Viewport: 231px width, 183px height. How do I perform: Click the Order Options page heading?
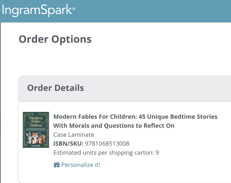pos(55,39)
